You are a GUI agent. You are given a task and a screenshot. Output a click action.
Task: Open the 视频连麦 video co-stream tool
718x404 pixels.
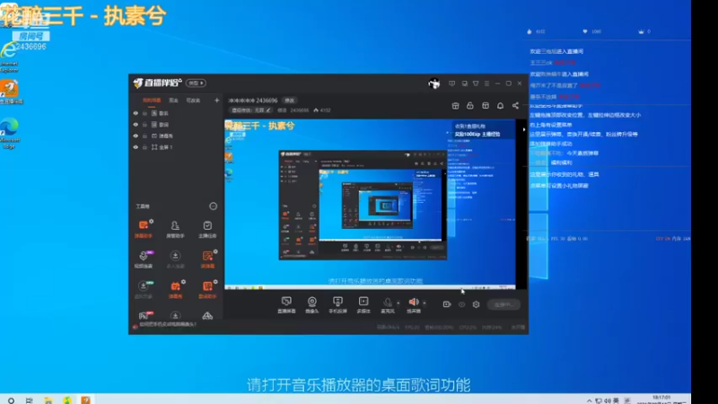tap(144, 259)
